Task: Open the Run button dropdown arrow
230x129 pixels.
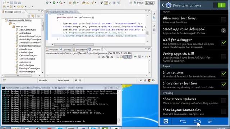Action: (x=57, y=3)
